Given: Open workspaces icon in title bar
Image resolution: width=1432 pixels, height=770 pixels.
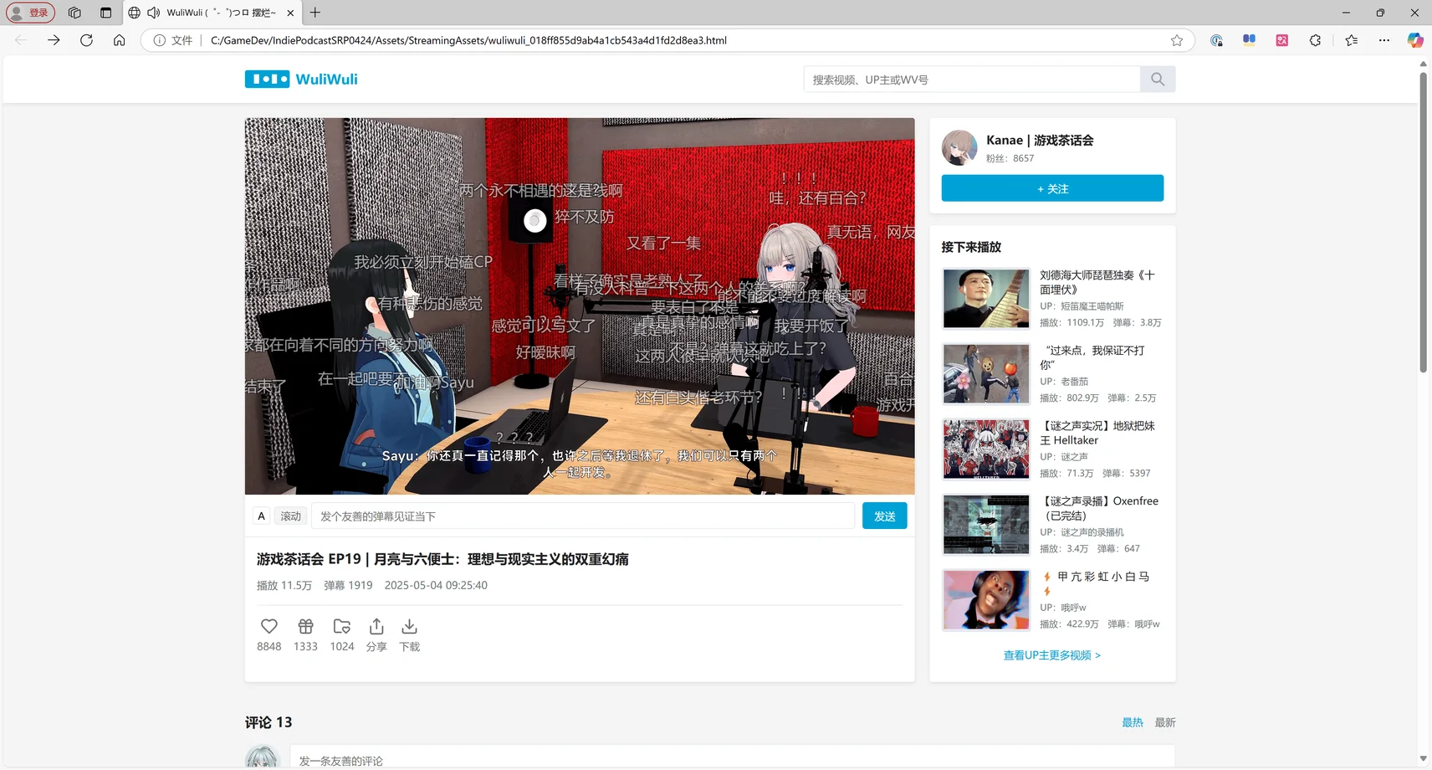Looking at the screenshot, I should [74, 13].
